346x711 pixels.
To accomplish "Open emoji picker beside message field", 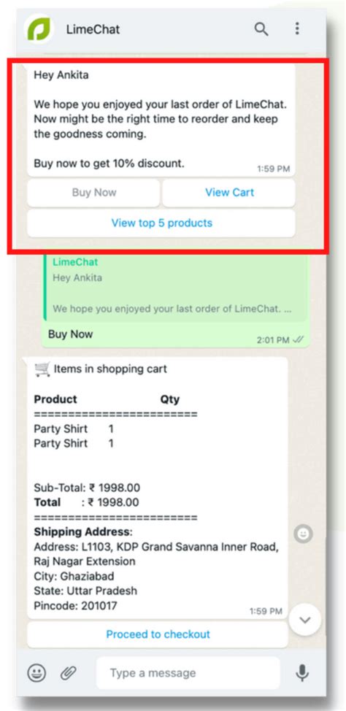I will tap(36, 673).
